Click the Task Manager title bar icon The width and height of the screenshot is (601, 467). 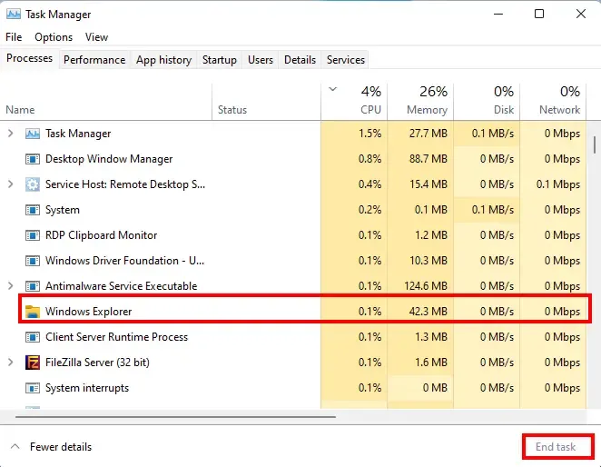tap(14, 15)
